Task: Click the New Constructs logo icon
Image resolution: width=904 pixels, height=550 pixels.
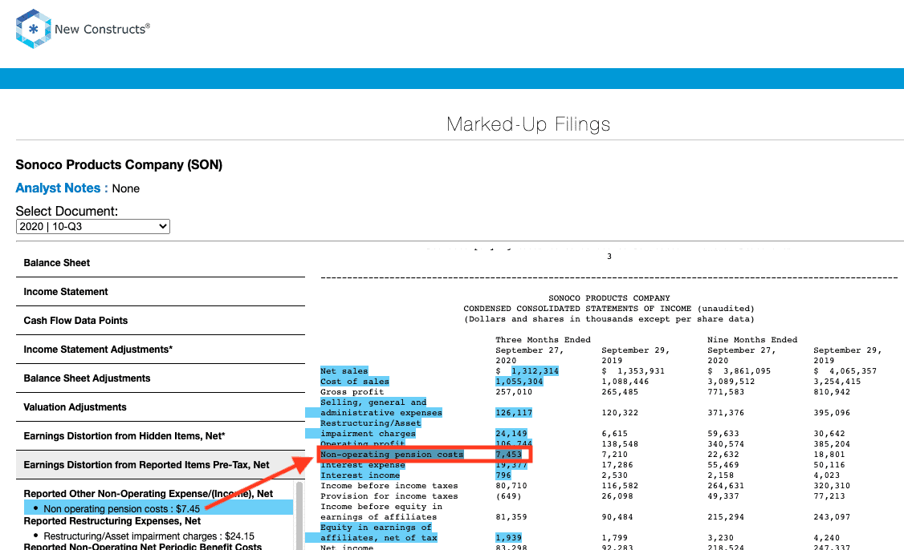Action: tap(34, 29)
